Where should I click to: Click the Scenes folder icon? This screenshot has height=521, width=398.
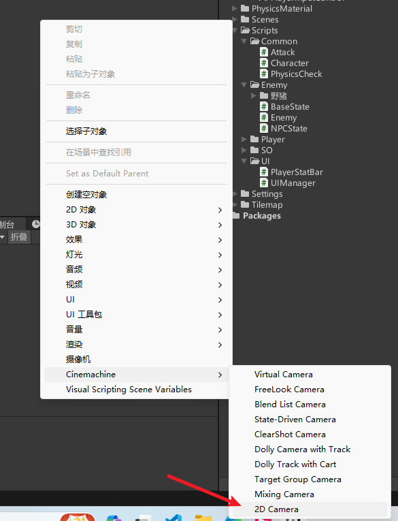click(x=245, y=19)
